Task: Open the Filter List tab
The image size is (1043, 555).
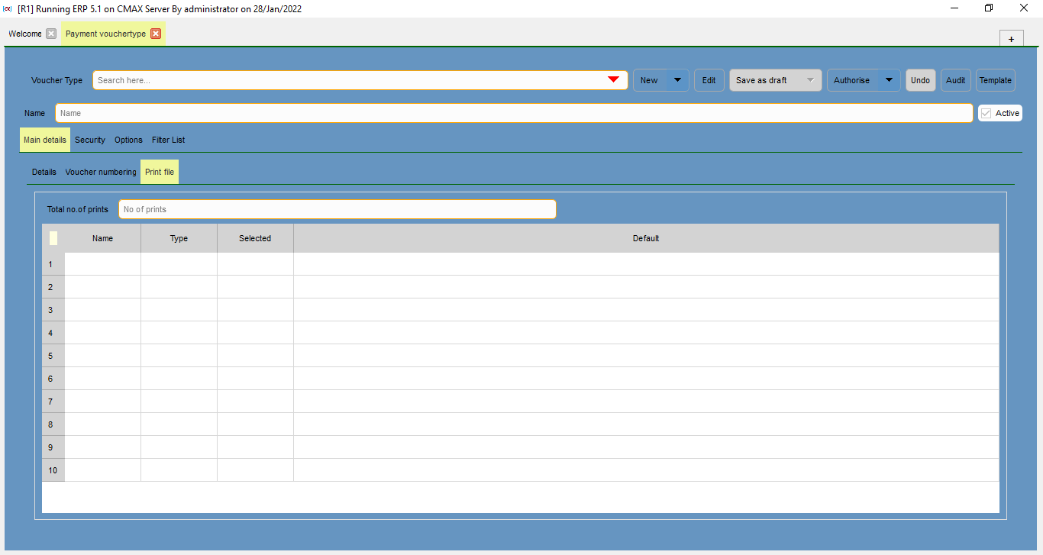Action: (169, 140)
